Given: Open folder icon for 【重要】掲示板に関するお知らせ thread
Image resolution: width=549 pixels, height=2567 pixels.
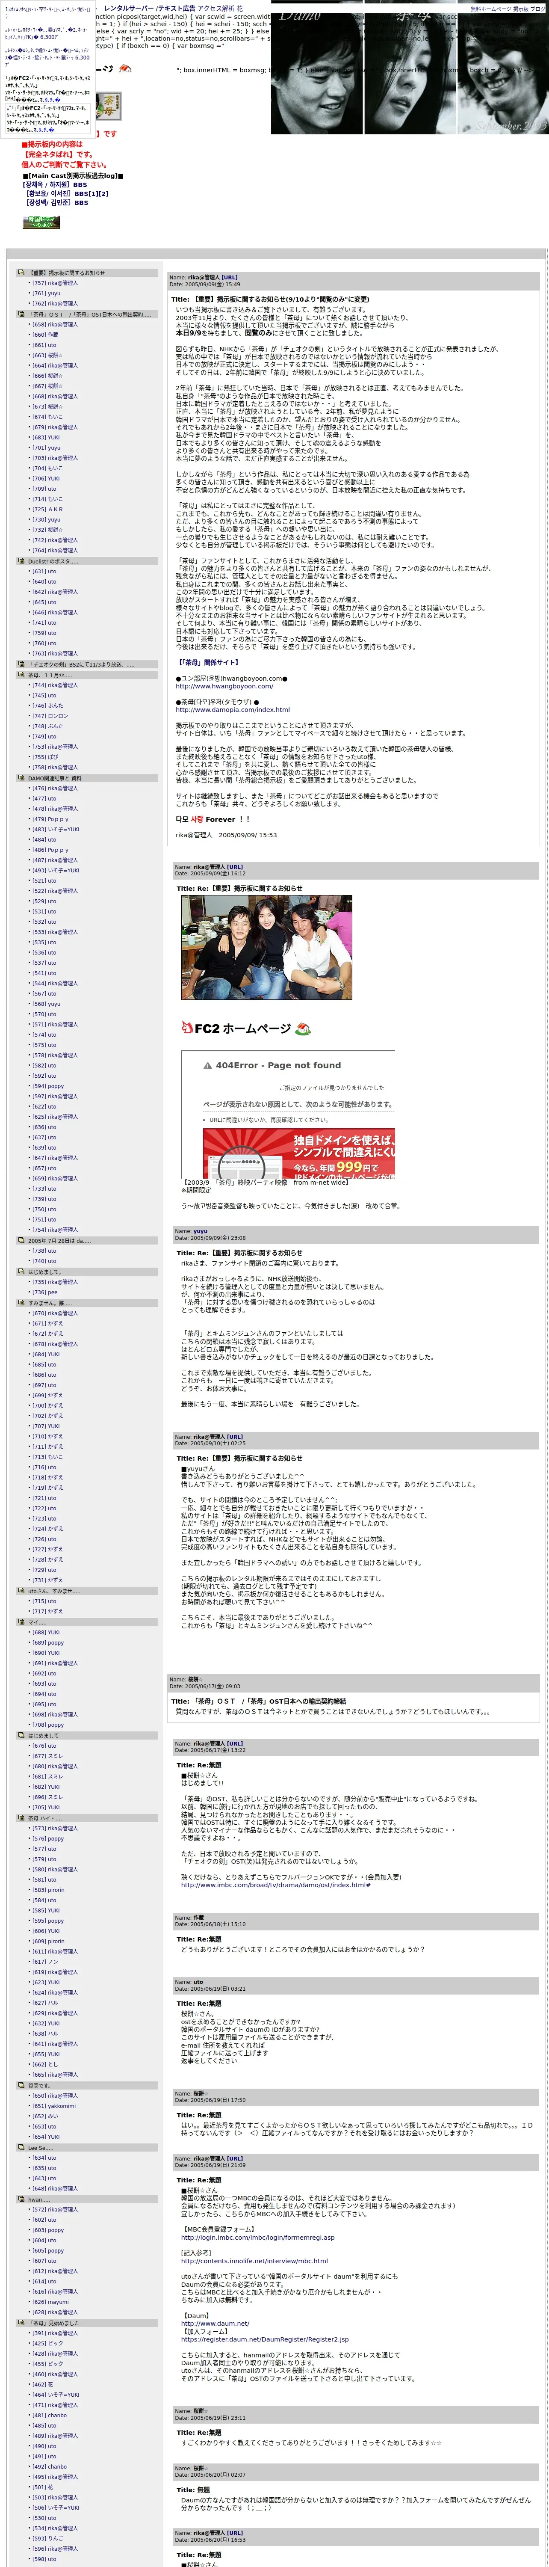Looking at the screenshot, I should click(21, 273).
